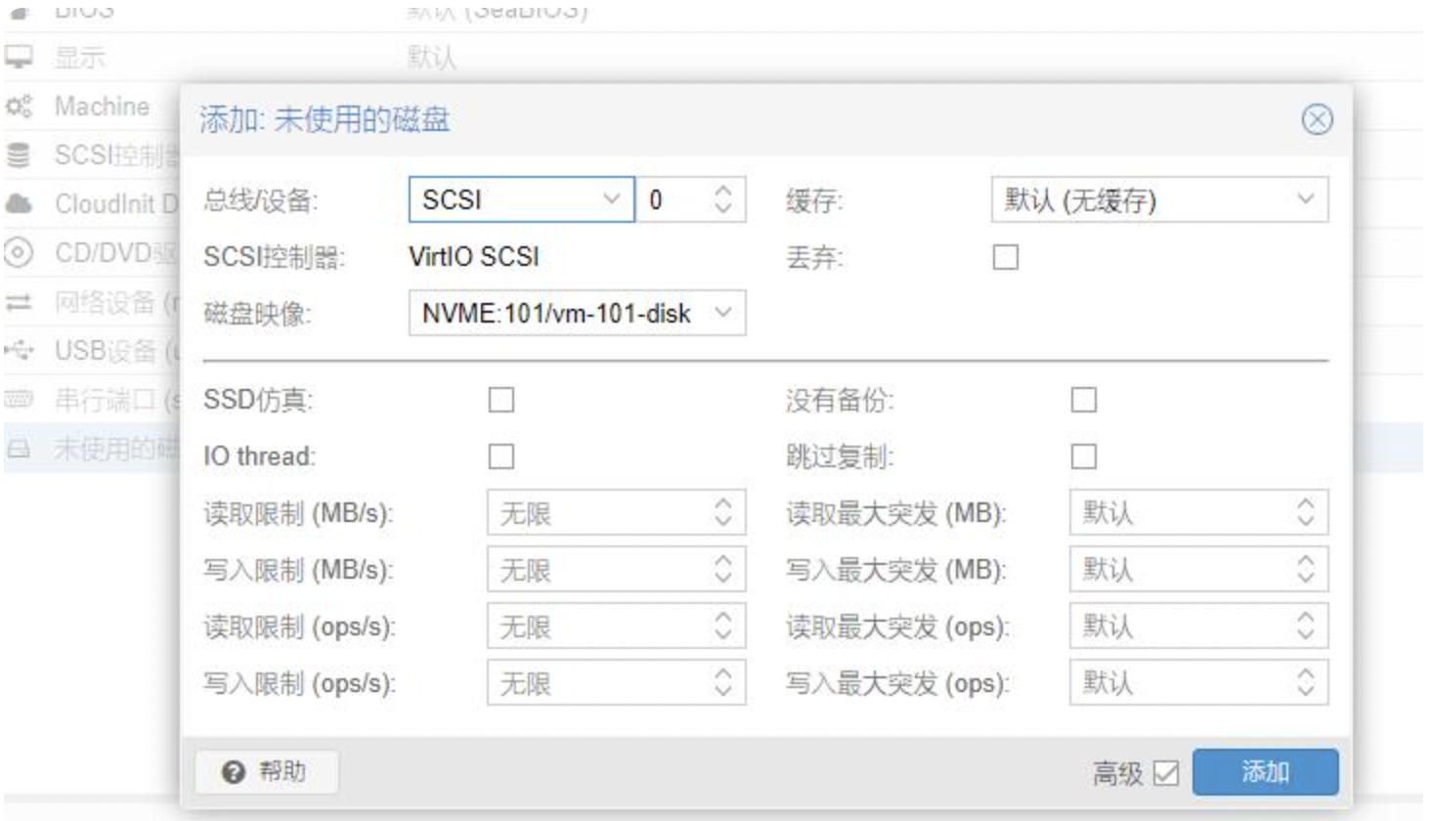The height and width of the screenshot is (821, 1433).
Task: Uncheck the 高级 advanced checkbox
Action: point(1166,773)
